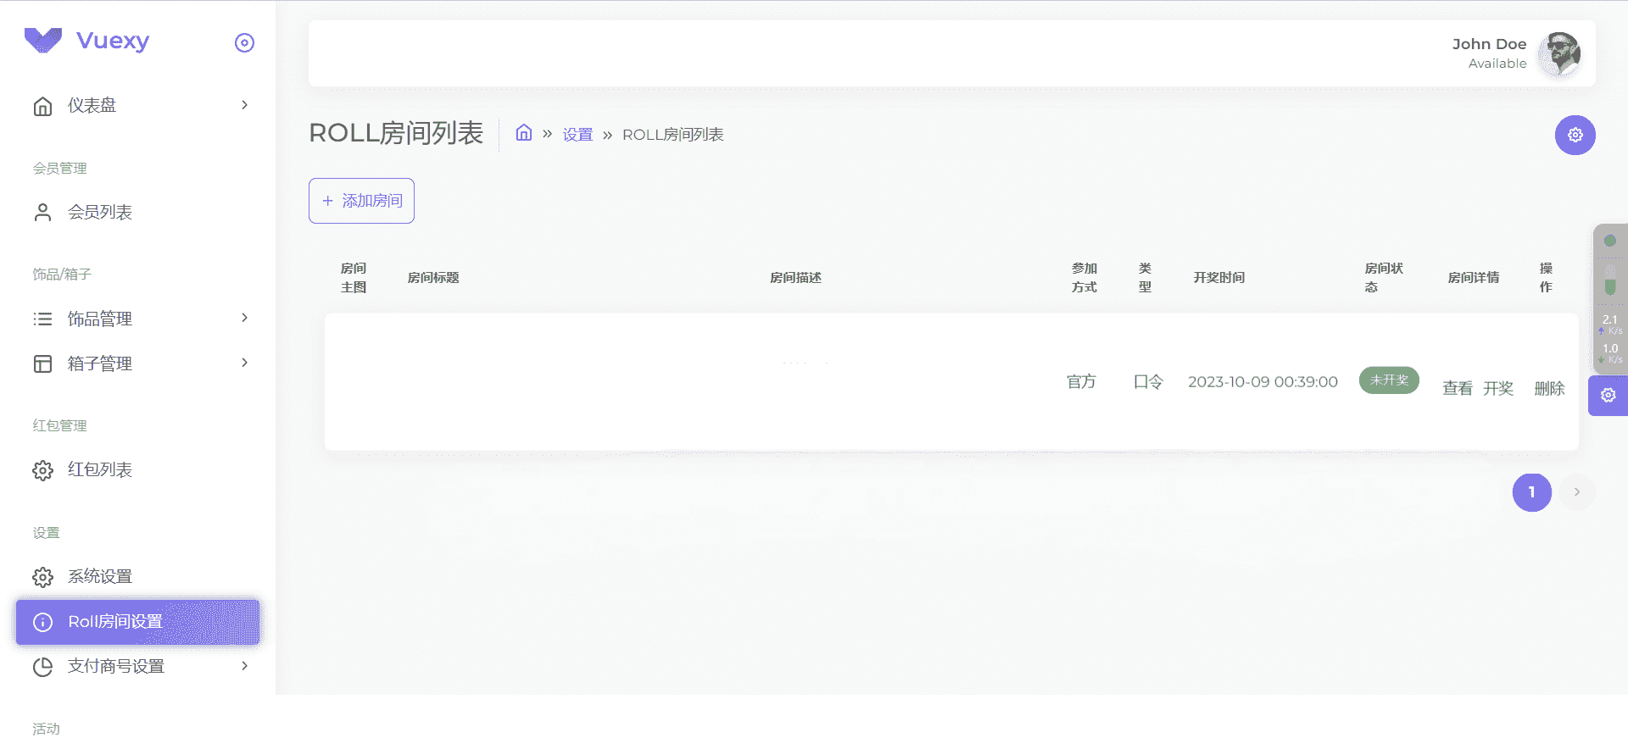Open John Doe profile avatar
Viewport: 1628px width, 749px height.
click(1560, 53)
